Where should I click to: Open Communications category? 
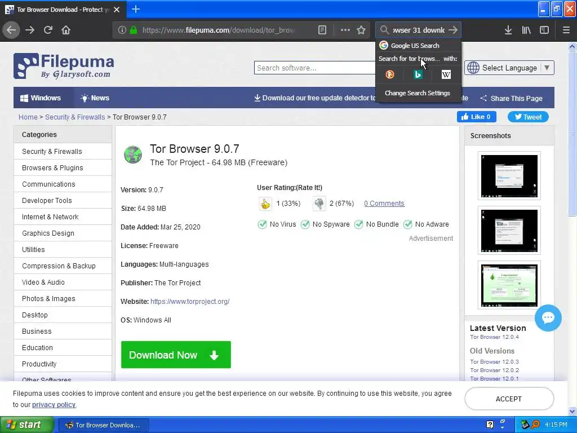tap(63, 184)
